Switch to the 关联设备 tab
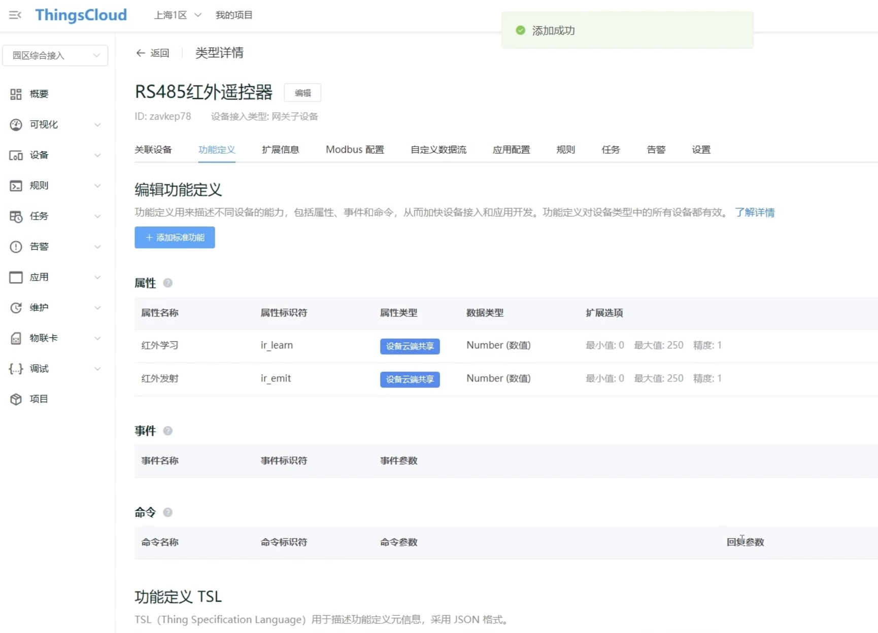Viewport: 878px width, 633px height. 153,150
